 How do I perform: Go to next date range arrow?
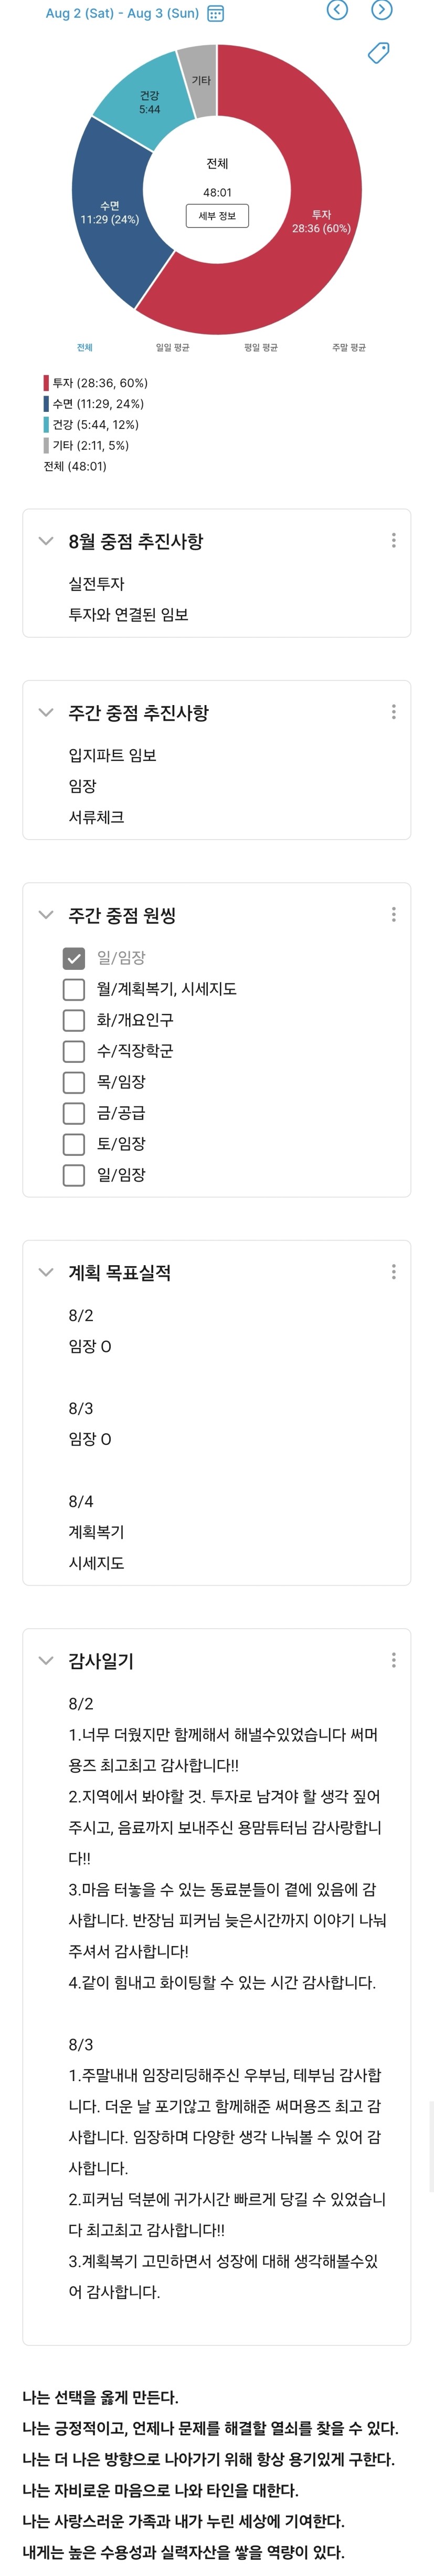382,10
